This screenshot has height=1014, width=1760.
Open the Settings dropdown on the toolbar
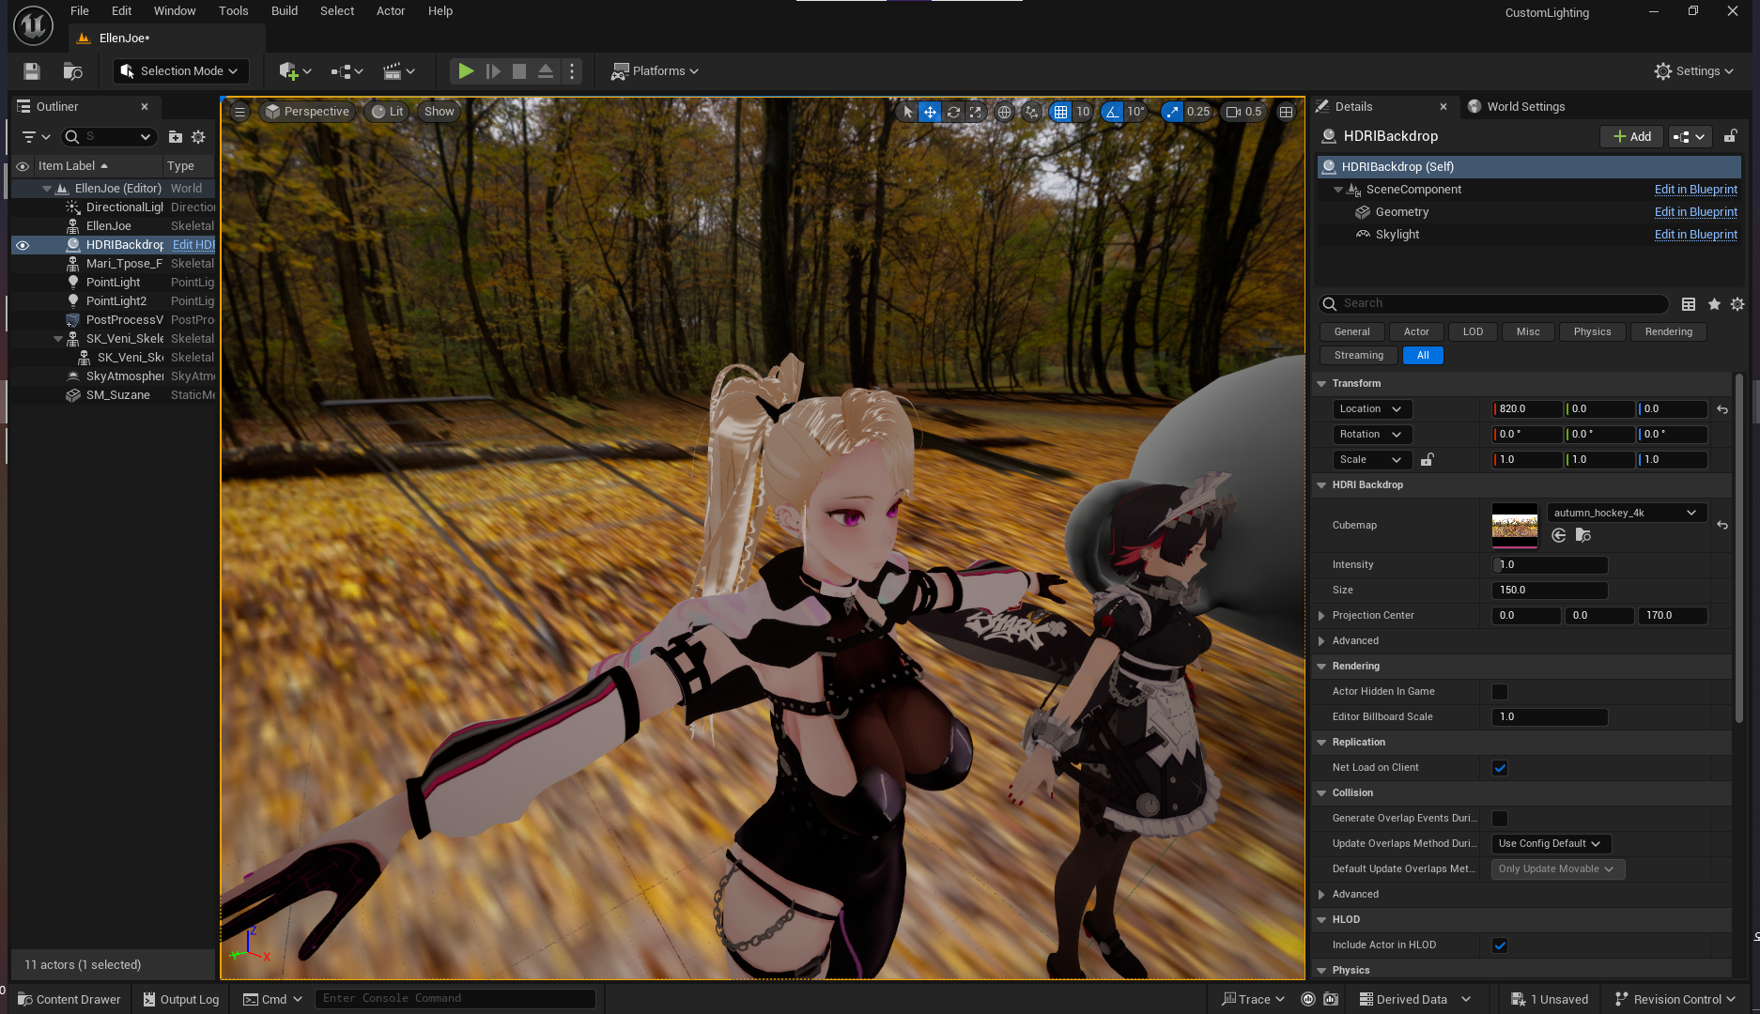1694,71
